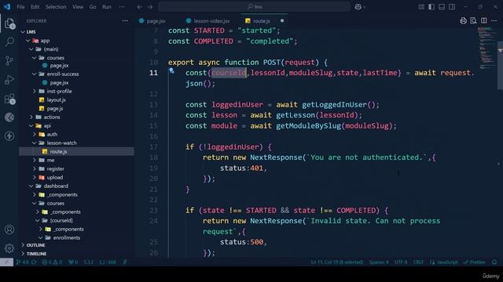This screenshot has width=503, height=282.
Task: Click the lightning bolt activity bar icon
Action: 9,136
